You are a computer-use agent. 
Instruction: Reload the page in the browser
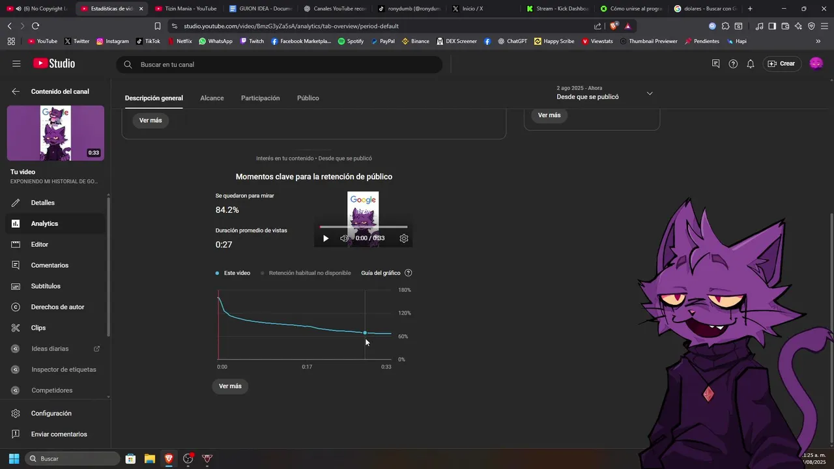click(x=35, y=26)
